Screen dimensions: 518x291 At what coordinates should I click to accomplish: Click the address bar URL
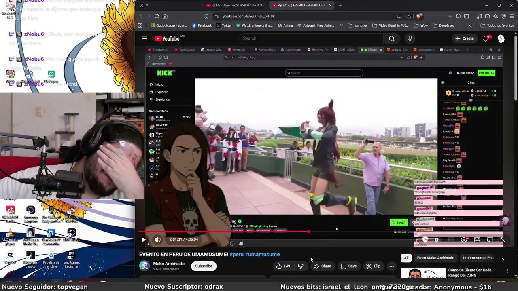tap(248, 16)
